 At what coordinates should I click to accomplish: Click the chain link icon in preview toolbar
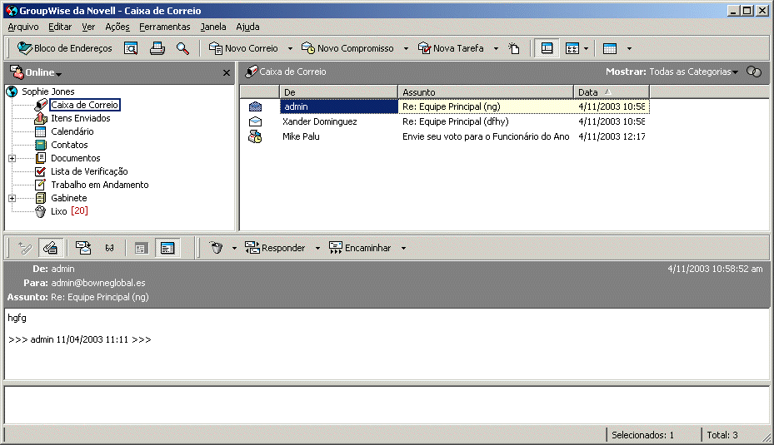(x=110, y=248)
